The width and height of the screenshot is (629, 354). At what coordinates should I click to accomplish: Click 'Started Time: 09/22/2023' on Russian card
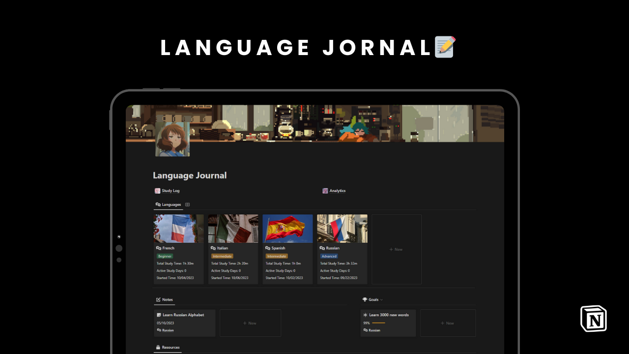[339, 278]
